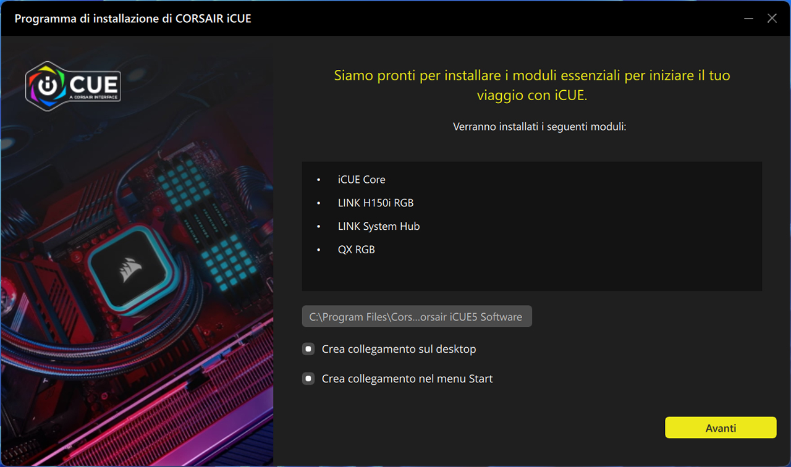The height and width of the screenshot is (467, 791).
Task: Click the installation path field
Action: [x=417, y=316]
